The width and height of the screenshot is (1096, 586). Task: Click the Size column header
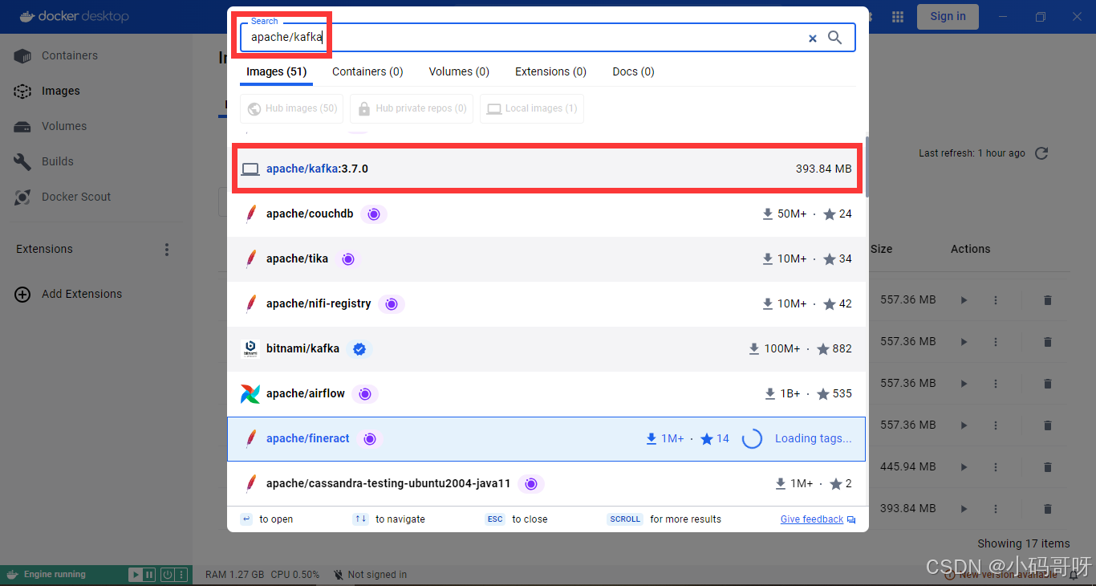tap(881, 250)
